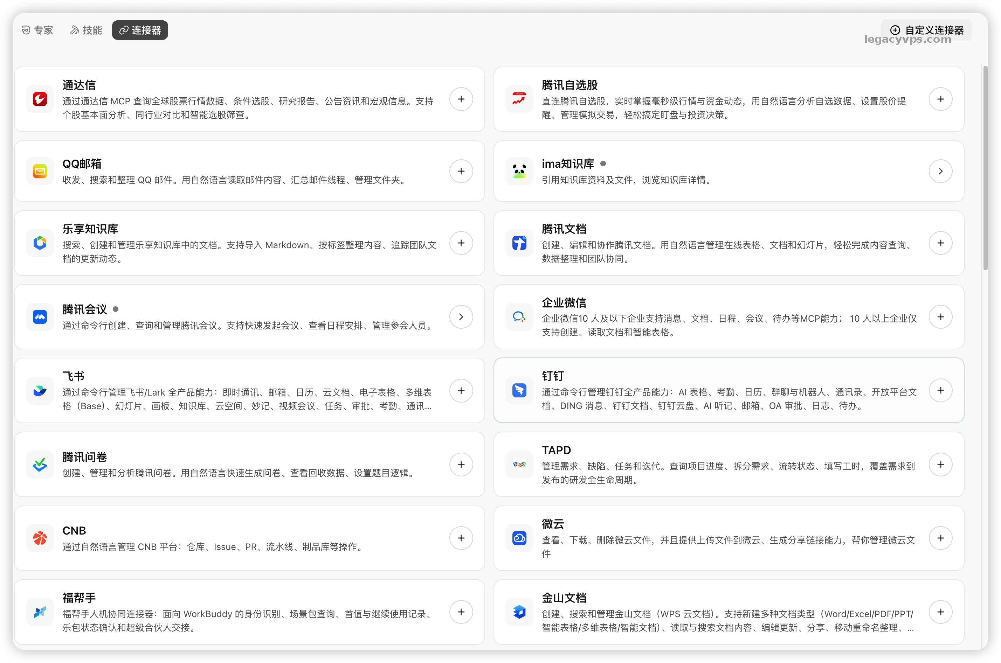Click the QQ邮箱 title text
This screenshot has height=663, width=1001.
click(82, 163)
